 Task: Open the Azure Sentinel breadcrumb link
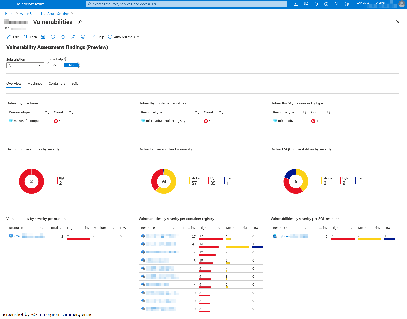pyautogui.click(x=31, y=14)
